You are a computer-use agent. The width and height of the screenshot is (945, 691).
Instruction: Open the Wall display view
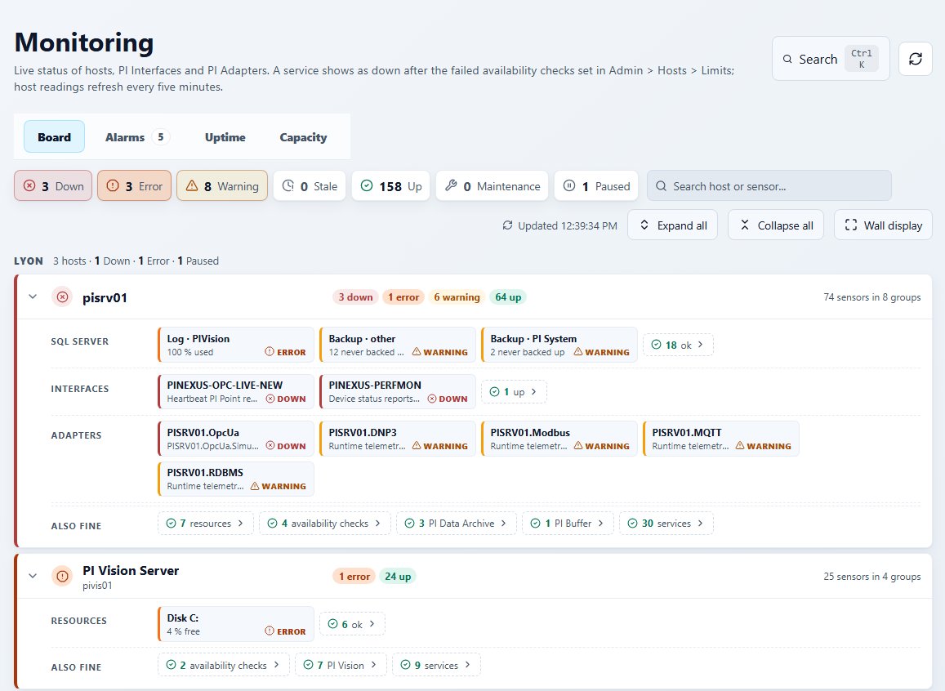[x=883, y=225]
